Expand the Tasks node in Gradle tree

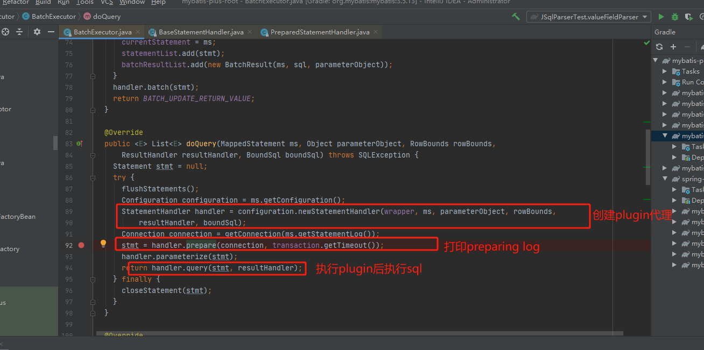pos(665,72)
